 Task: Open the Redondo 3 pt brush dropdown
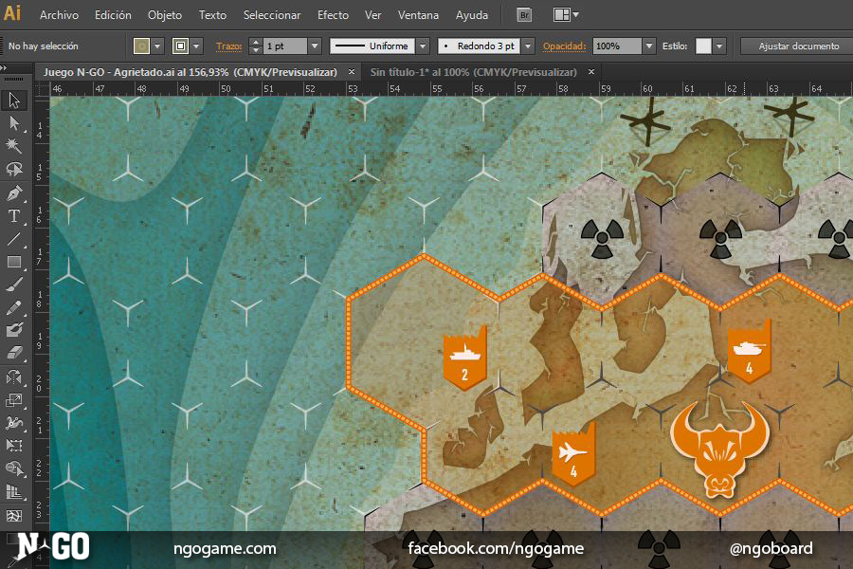tap(528, 46)
